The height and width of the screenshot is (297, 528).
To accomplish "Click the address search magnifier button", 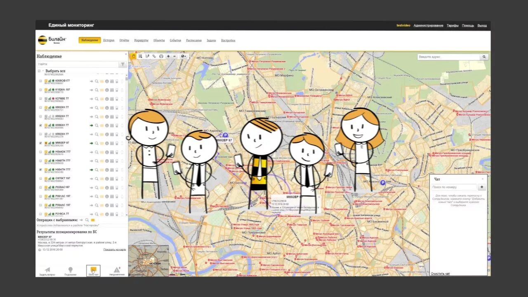I will point(484,57).
